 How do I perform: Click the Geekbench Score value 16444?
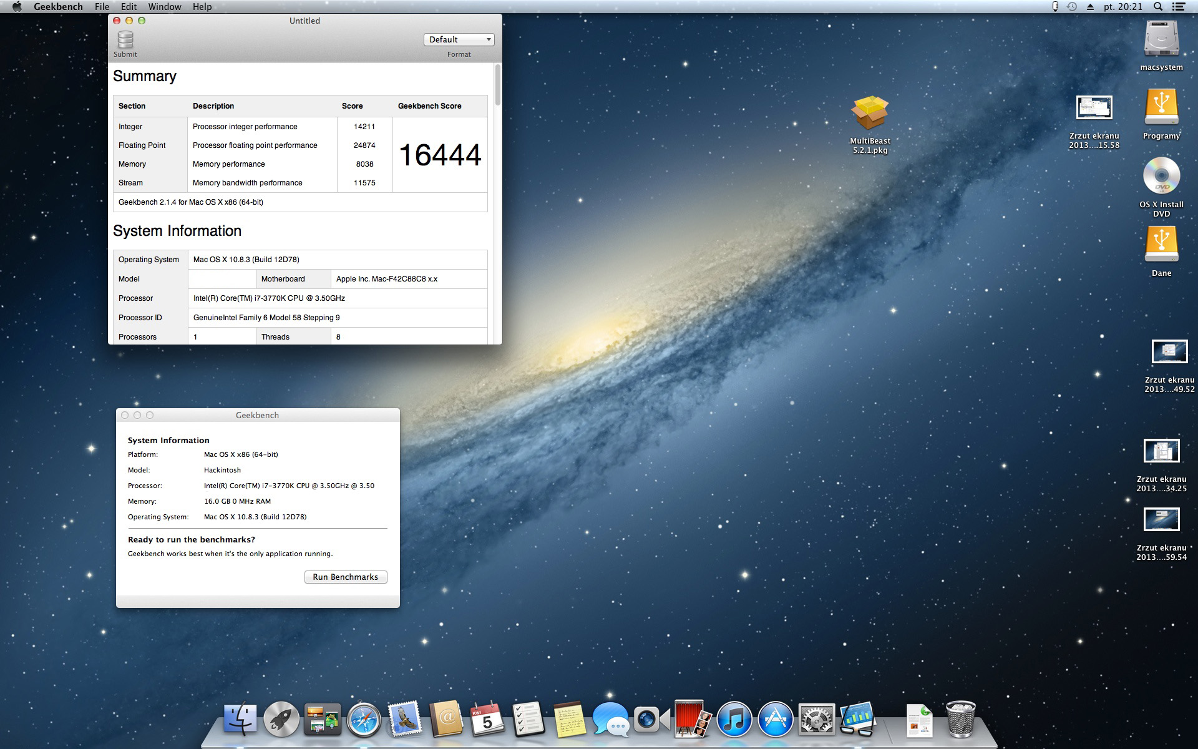pyautogui.click(x=440, y=155)
